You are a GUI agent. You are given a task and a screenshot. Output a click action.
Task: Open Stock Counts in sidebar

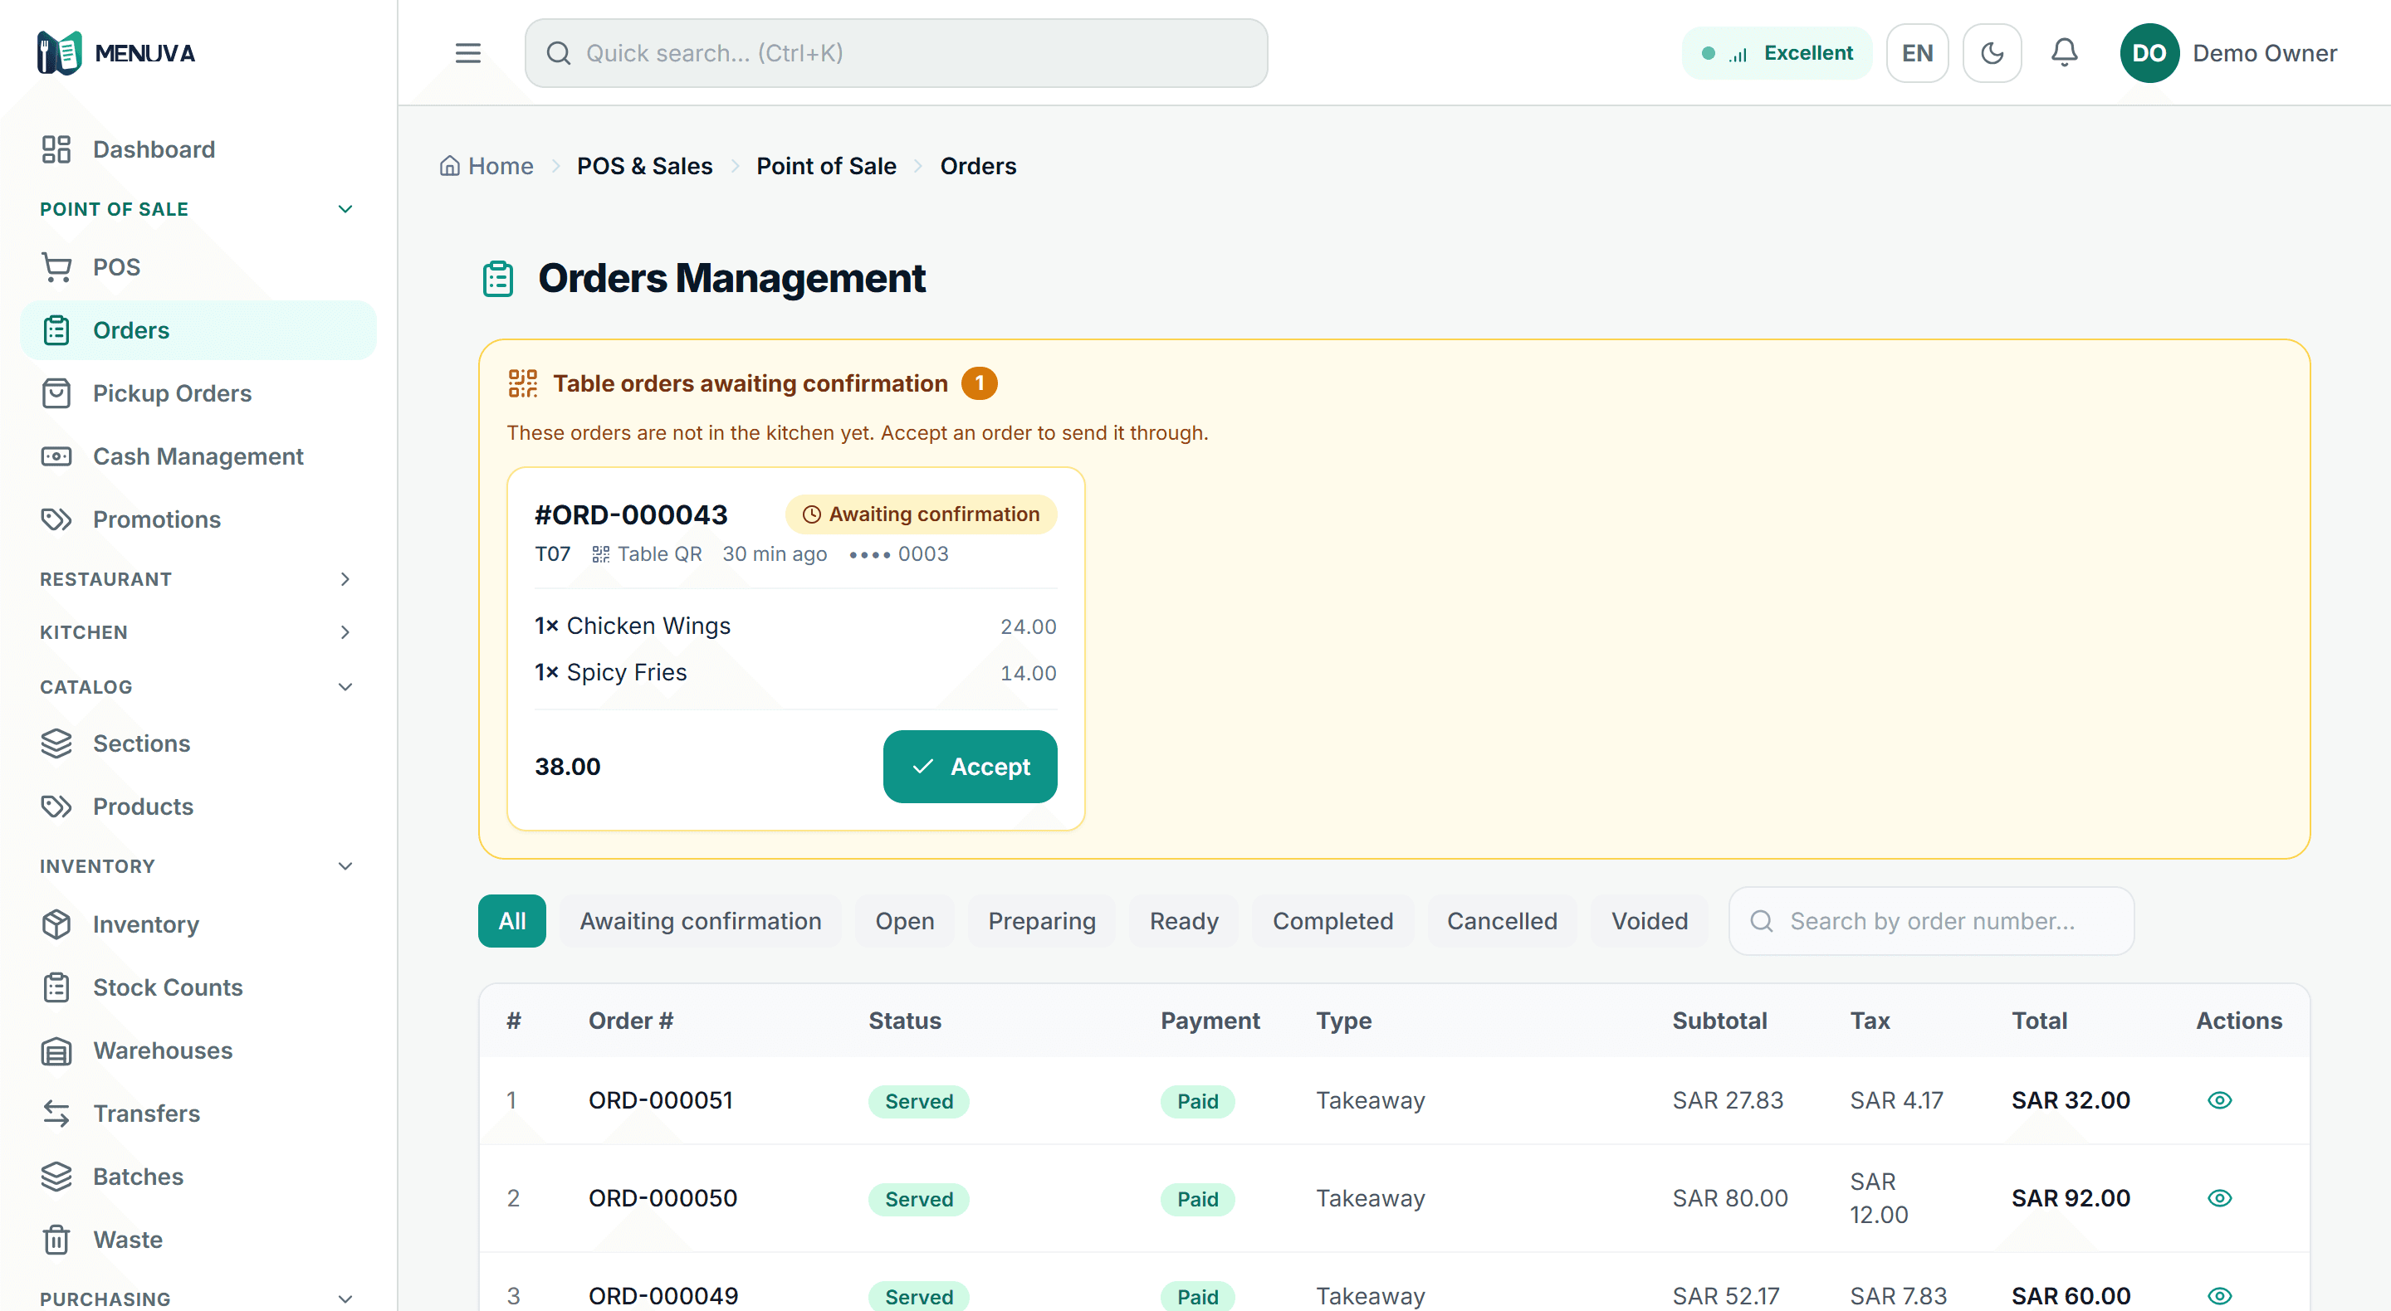coord(198,987)
